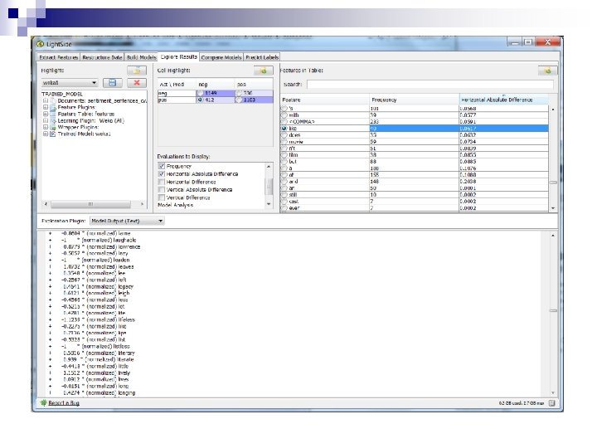Click the TRAINED_MODEL root label
597x448 pixels.
pyautogui.click(x=62, y=94)
